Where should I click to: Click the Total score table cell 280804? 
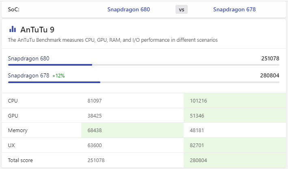(198, 160)
